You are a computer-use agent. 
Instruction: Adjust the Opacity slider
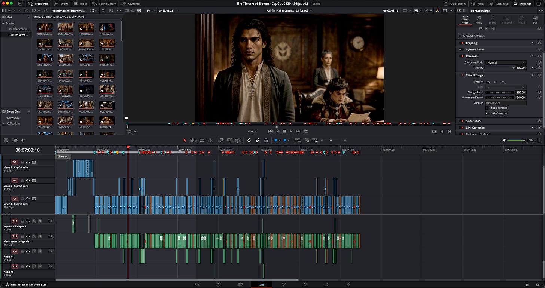click(x=500, y=68)
